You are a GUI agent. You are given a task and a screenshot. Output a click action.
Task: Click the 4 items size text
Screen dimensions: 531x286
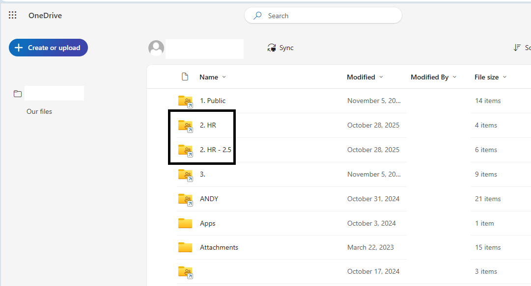(x=486, y=126)
